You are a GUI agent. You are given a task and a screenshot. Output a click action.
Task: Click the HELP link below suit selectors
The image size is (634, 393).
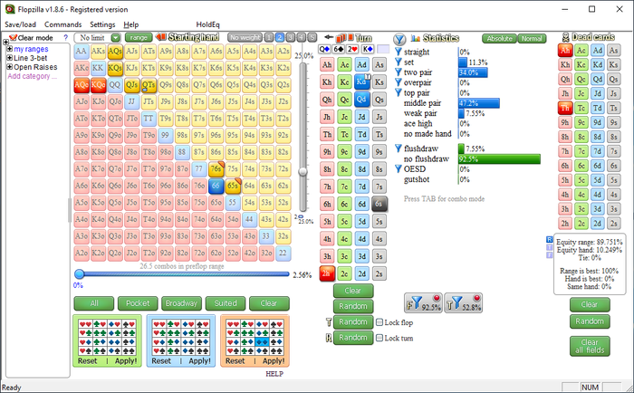pos(274,374)
